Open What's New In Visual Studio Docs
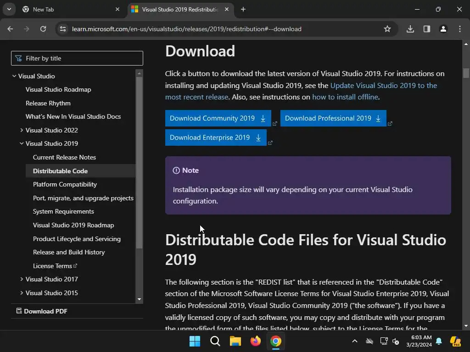Viewport: 470px width, 352px height. pyautogui.click(x=73, y=116)
